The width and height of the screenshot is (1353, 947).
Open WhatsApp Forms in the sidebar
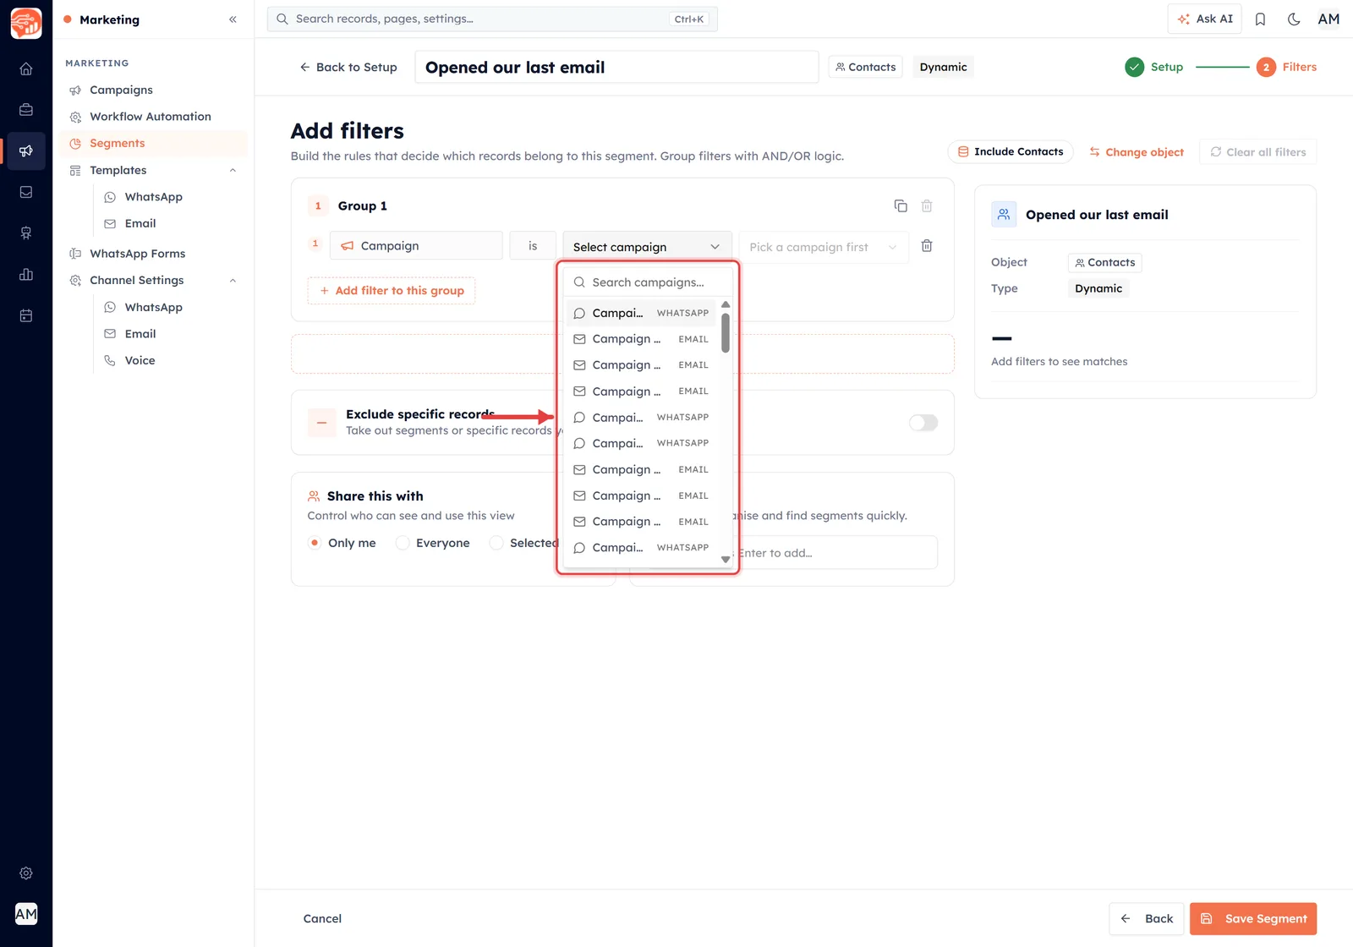pyautogui.click(x=137, y=254)
